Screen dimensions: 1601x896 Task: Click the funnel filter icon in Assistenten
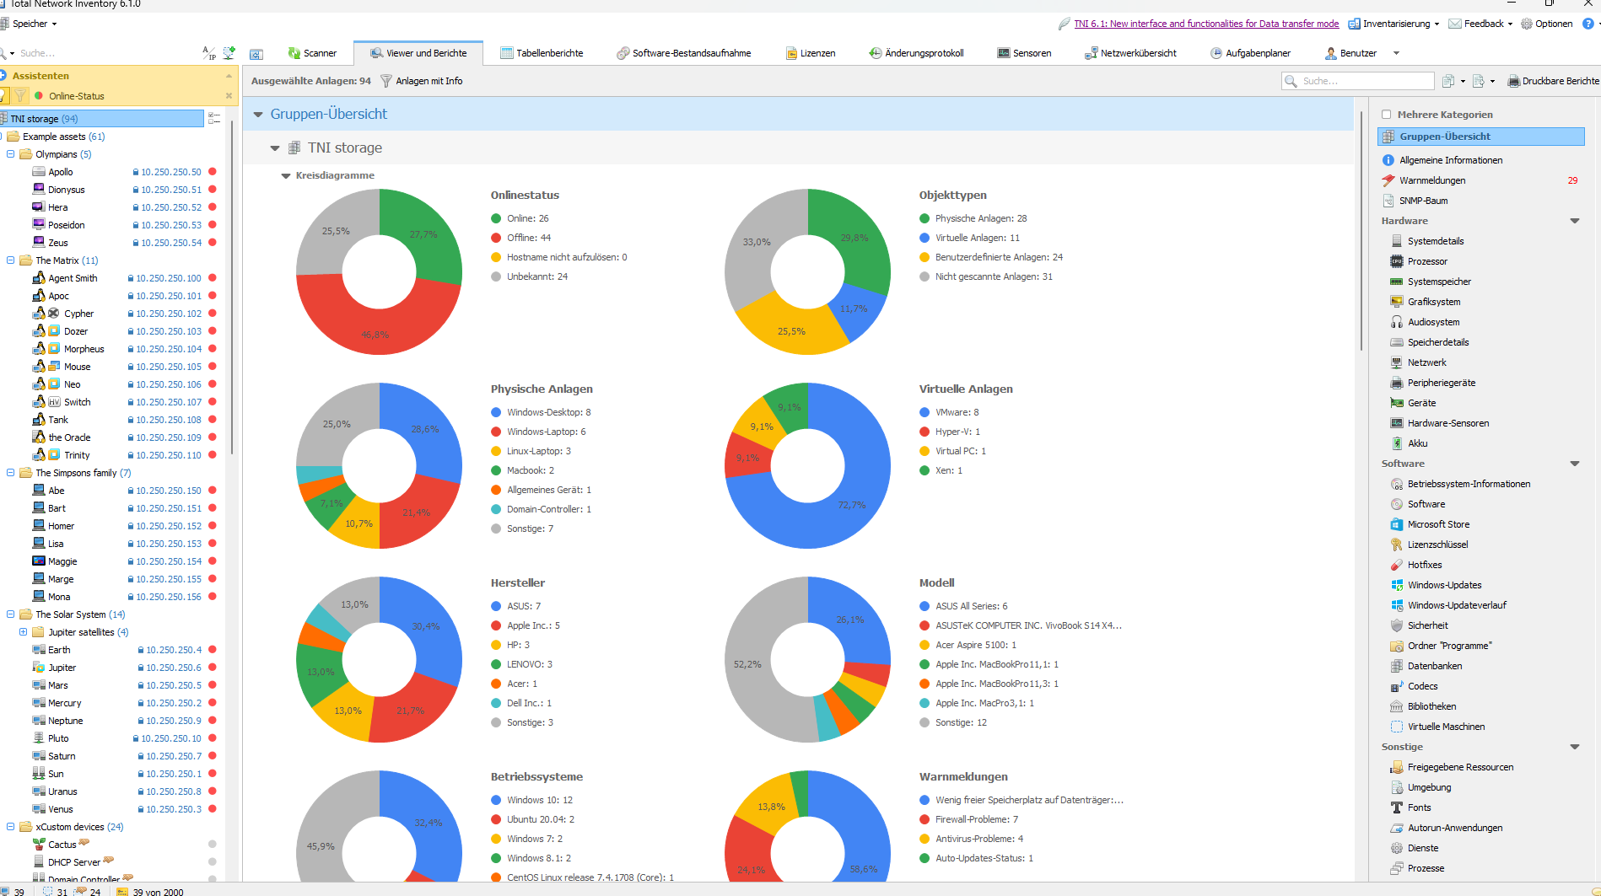20,96
